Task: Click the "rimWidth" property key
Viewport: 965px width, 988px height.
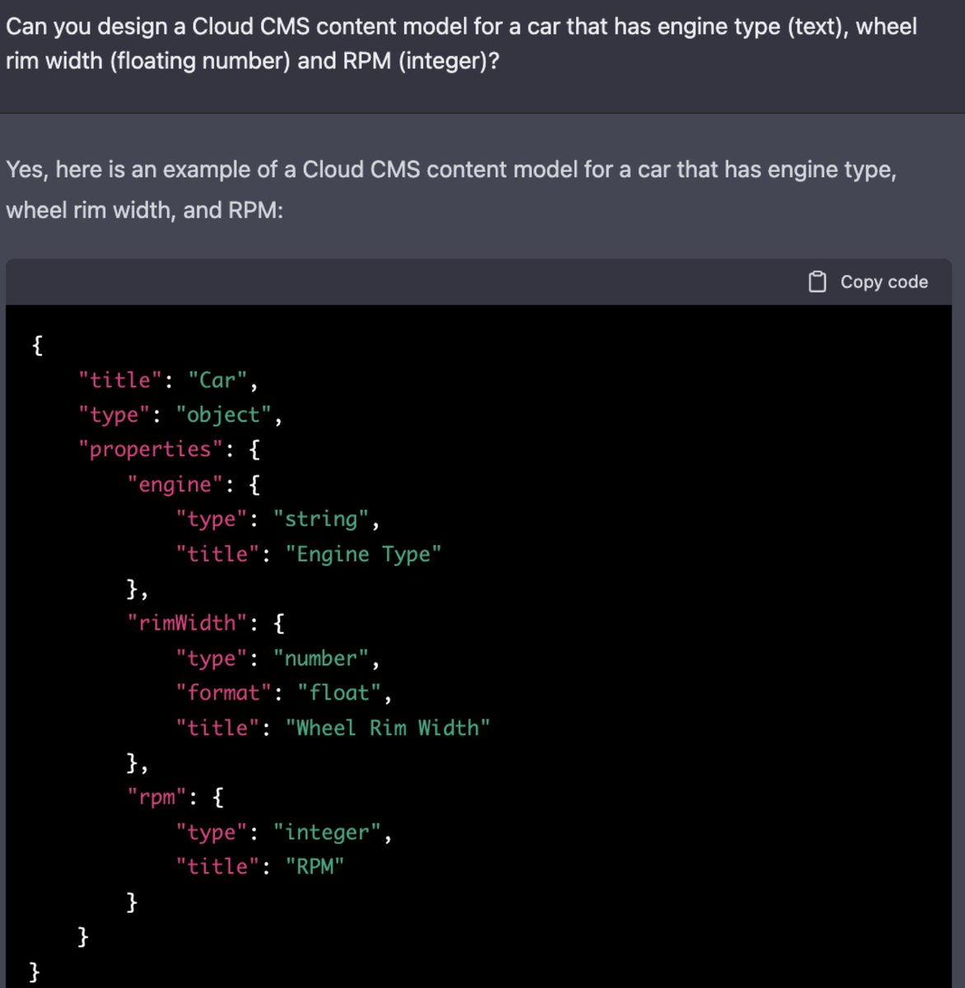Action: tap(187, 623)
